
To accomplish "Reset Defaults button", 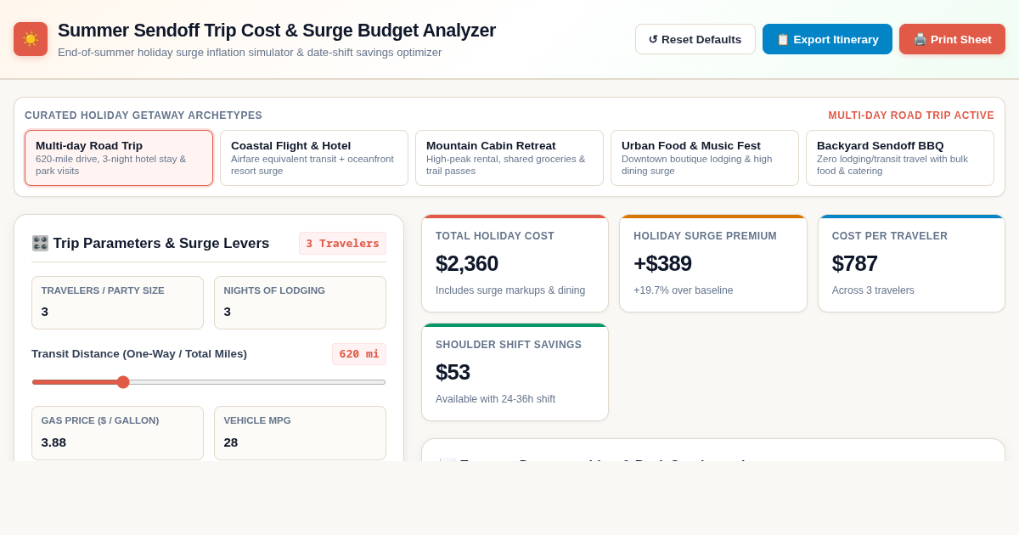I will [x=695, y=39].
